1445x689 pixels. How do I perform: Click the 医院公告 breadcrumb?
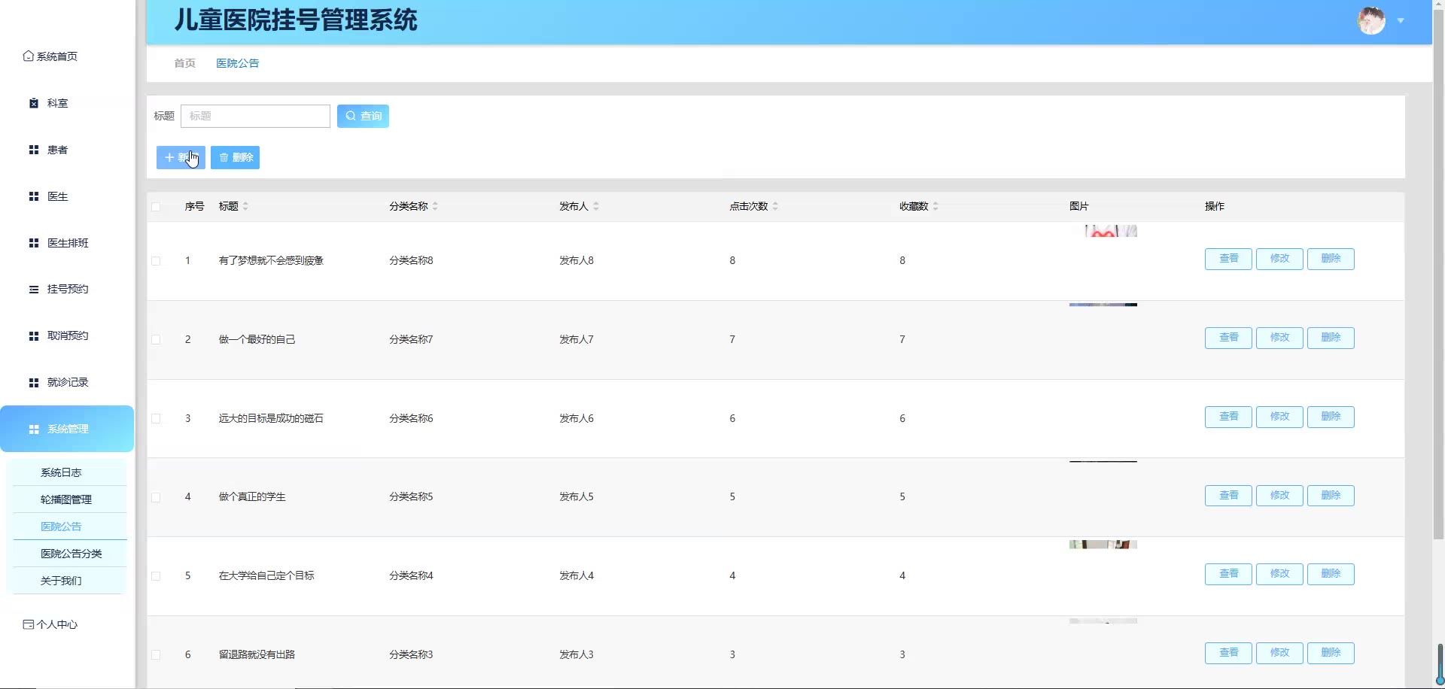tap(238, 63)
